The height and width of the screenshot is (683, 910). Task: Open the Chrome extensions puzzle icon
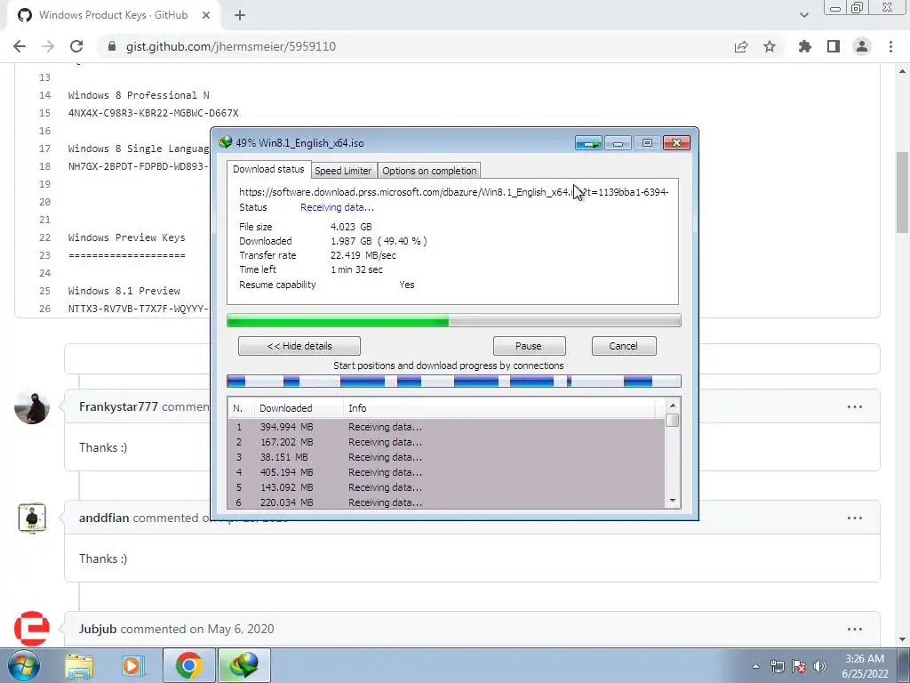(x=805, y=46)
